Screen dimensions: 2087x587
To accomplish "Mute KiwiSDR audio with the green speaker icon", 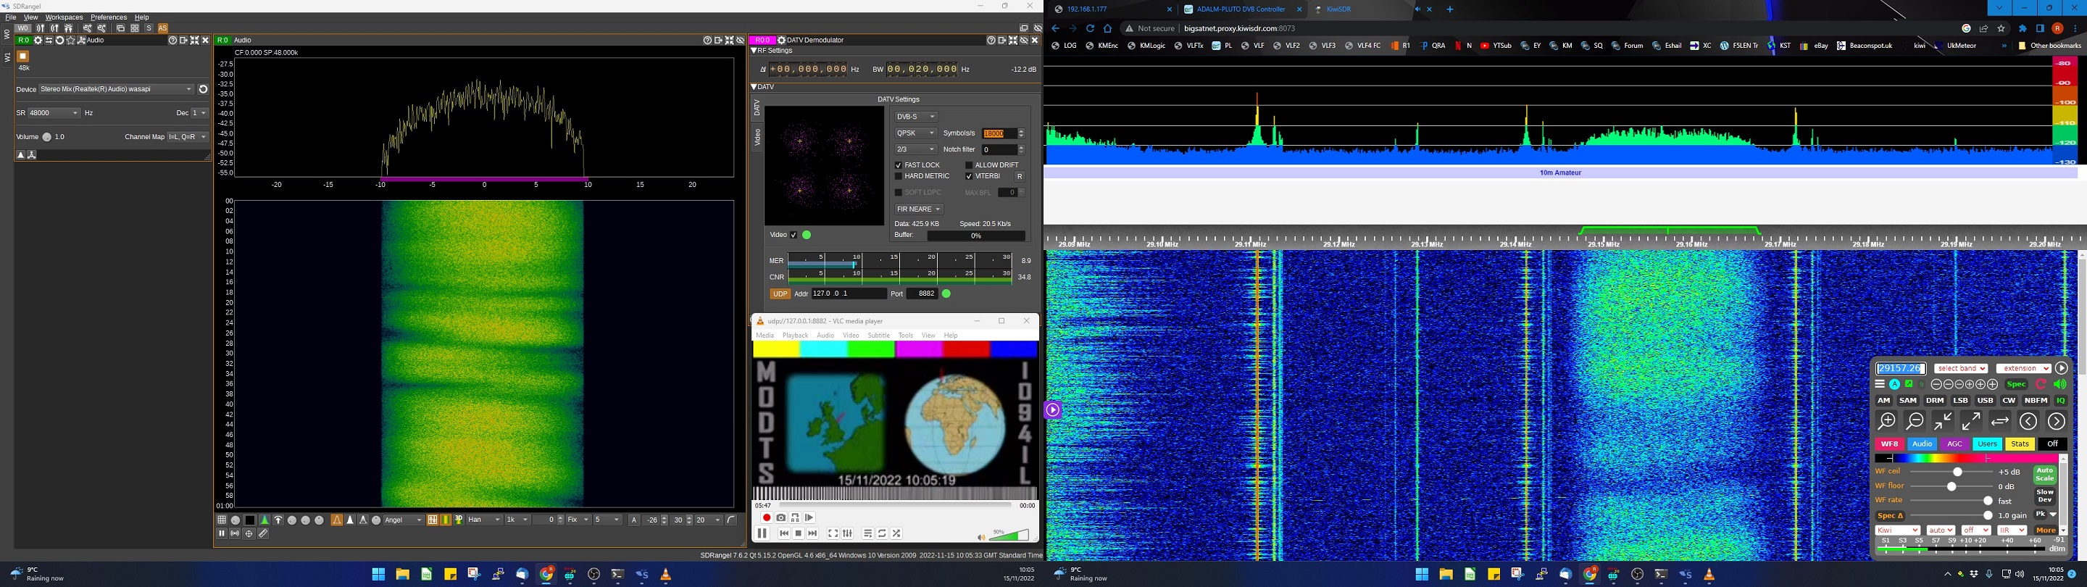I will (x=2060, y=384).
